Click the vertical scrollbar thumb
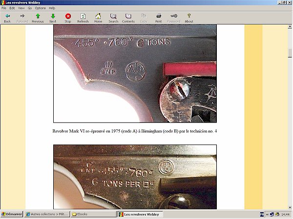This screenshot has width=293, height=219. coord(290,53)
